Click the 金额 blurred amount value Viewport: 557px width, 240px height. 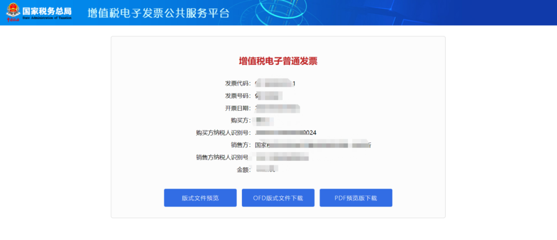(x=266, y=169)
